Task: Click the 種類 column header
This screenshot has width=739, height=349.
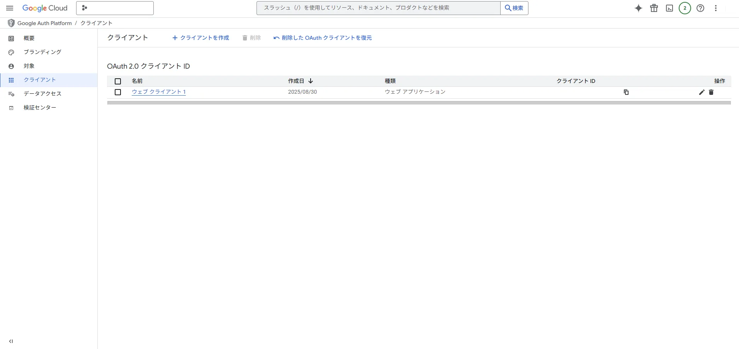Action: click(x=390, y=81)
